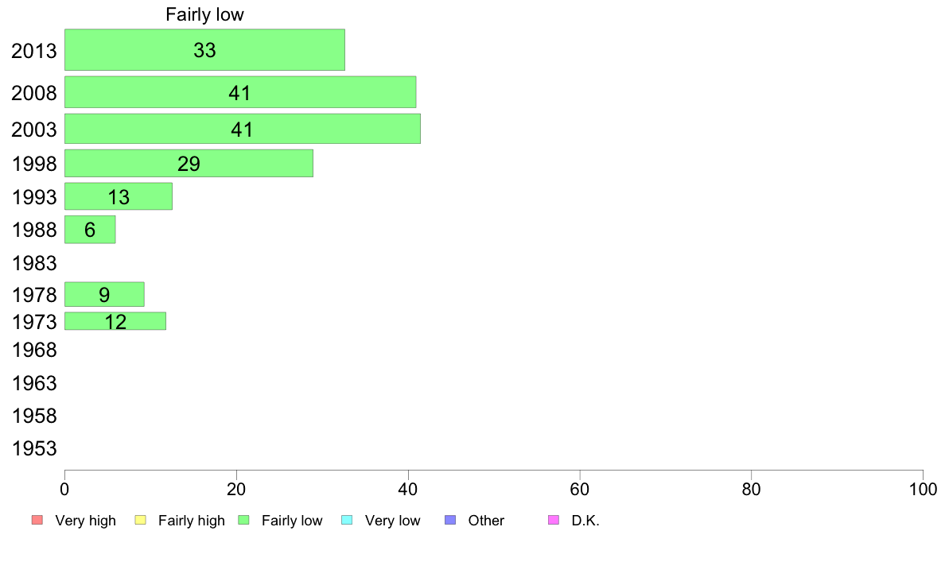Click the Fairly low chart title
The width and height of the screenshot is (945, 585).
pos(205,14)
